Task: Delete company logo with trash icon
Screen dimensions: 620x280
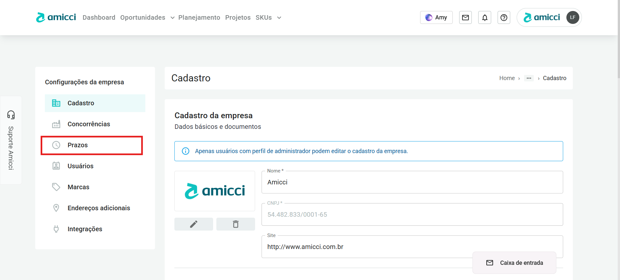Action: click(236, 224)
